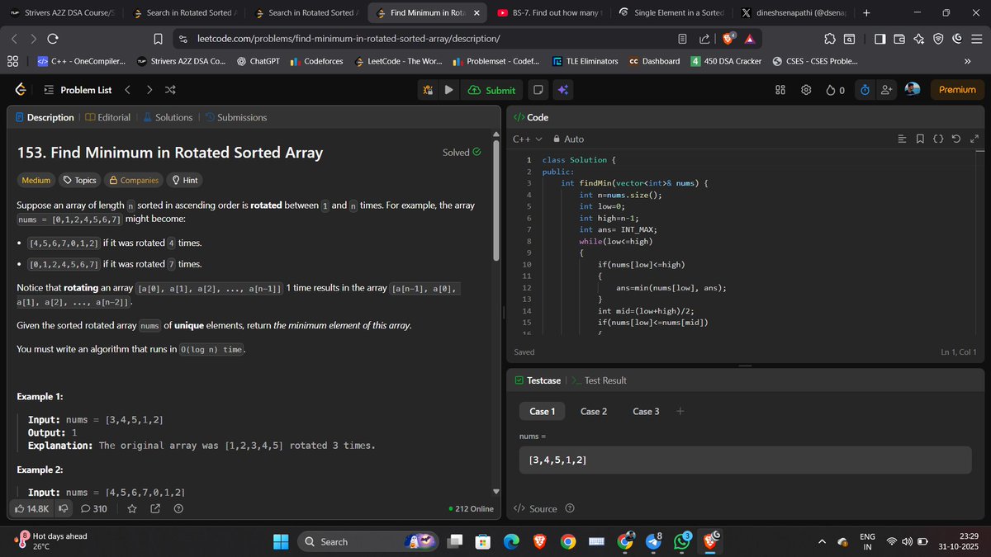The image size is (991, 557).
Task: Downvote the problem thumbs-down icon
Action: (63, 508)
